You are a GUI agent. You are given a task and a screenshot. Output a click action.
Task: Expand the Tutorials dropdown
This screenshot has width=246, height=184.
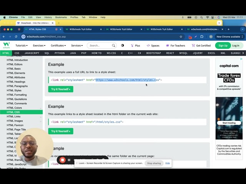[22, 46]
